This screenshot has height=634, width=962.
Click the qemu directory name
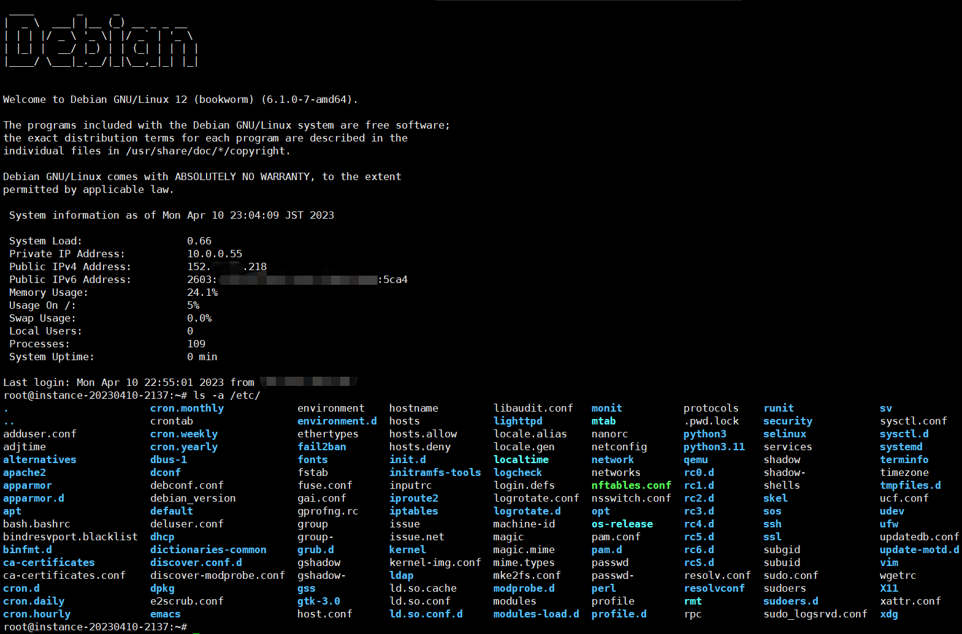click(x=695, y=459)
